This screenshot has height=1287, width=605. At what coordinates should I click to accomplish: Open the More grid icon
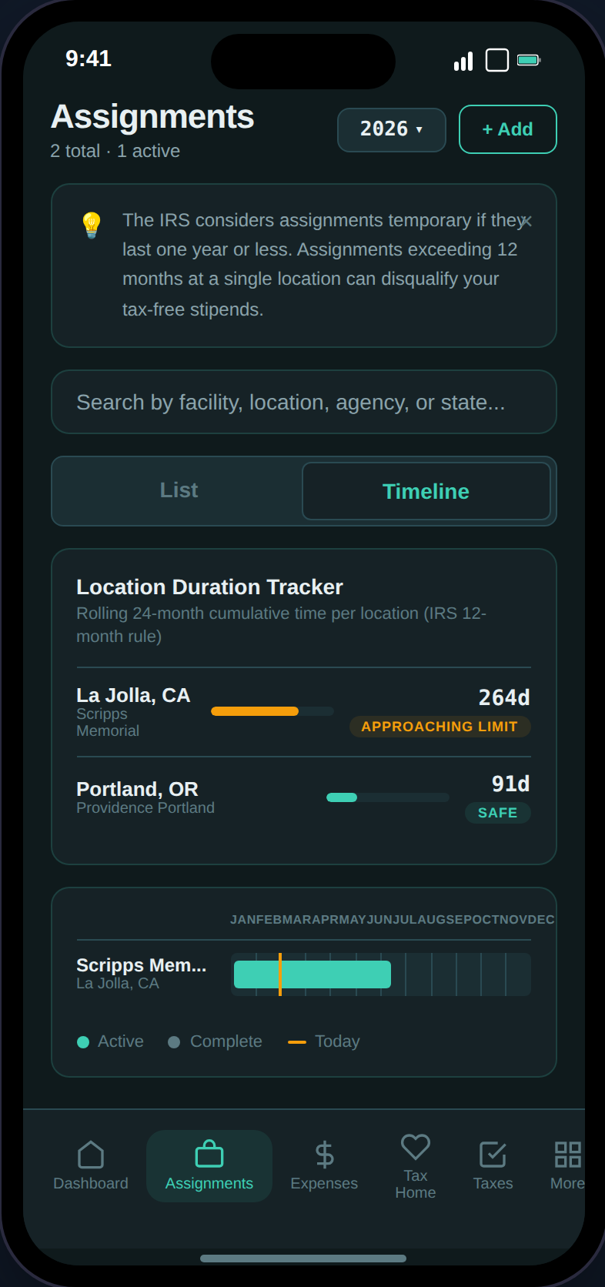(x=567, y=1155)
